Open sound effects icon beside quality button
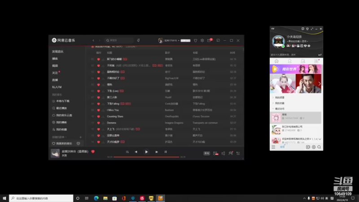Image resolution: width=359 pixels, height=202 pixels. [215, 153]
